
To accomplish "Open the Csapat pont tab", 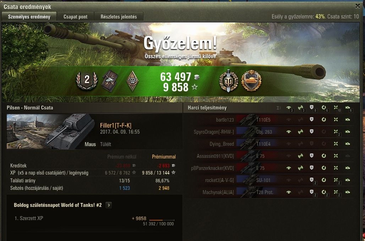I will point(75,17).
